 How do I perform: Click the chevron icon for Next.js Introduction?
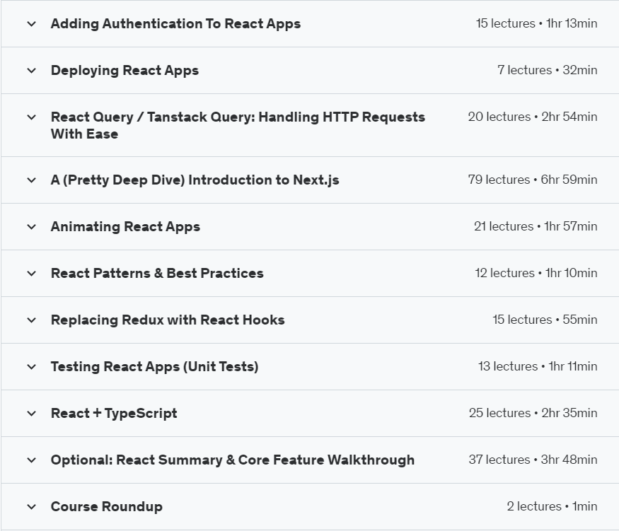(31, 180)
